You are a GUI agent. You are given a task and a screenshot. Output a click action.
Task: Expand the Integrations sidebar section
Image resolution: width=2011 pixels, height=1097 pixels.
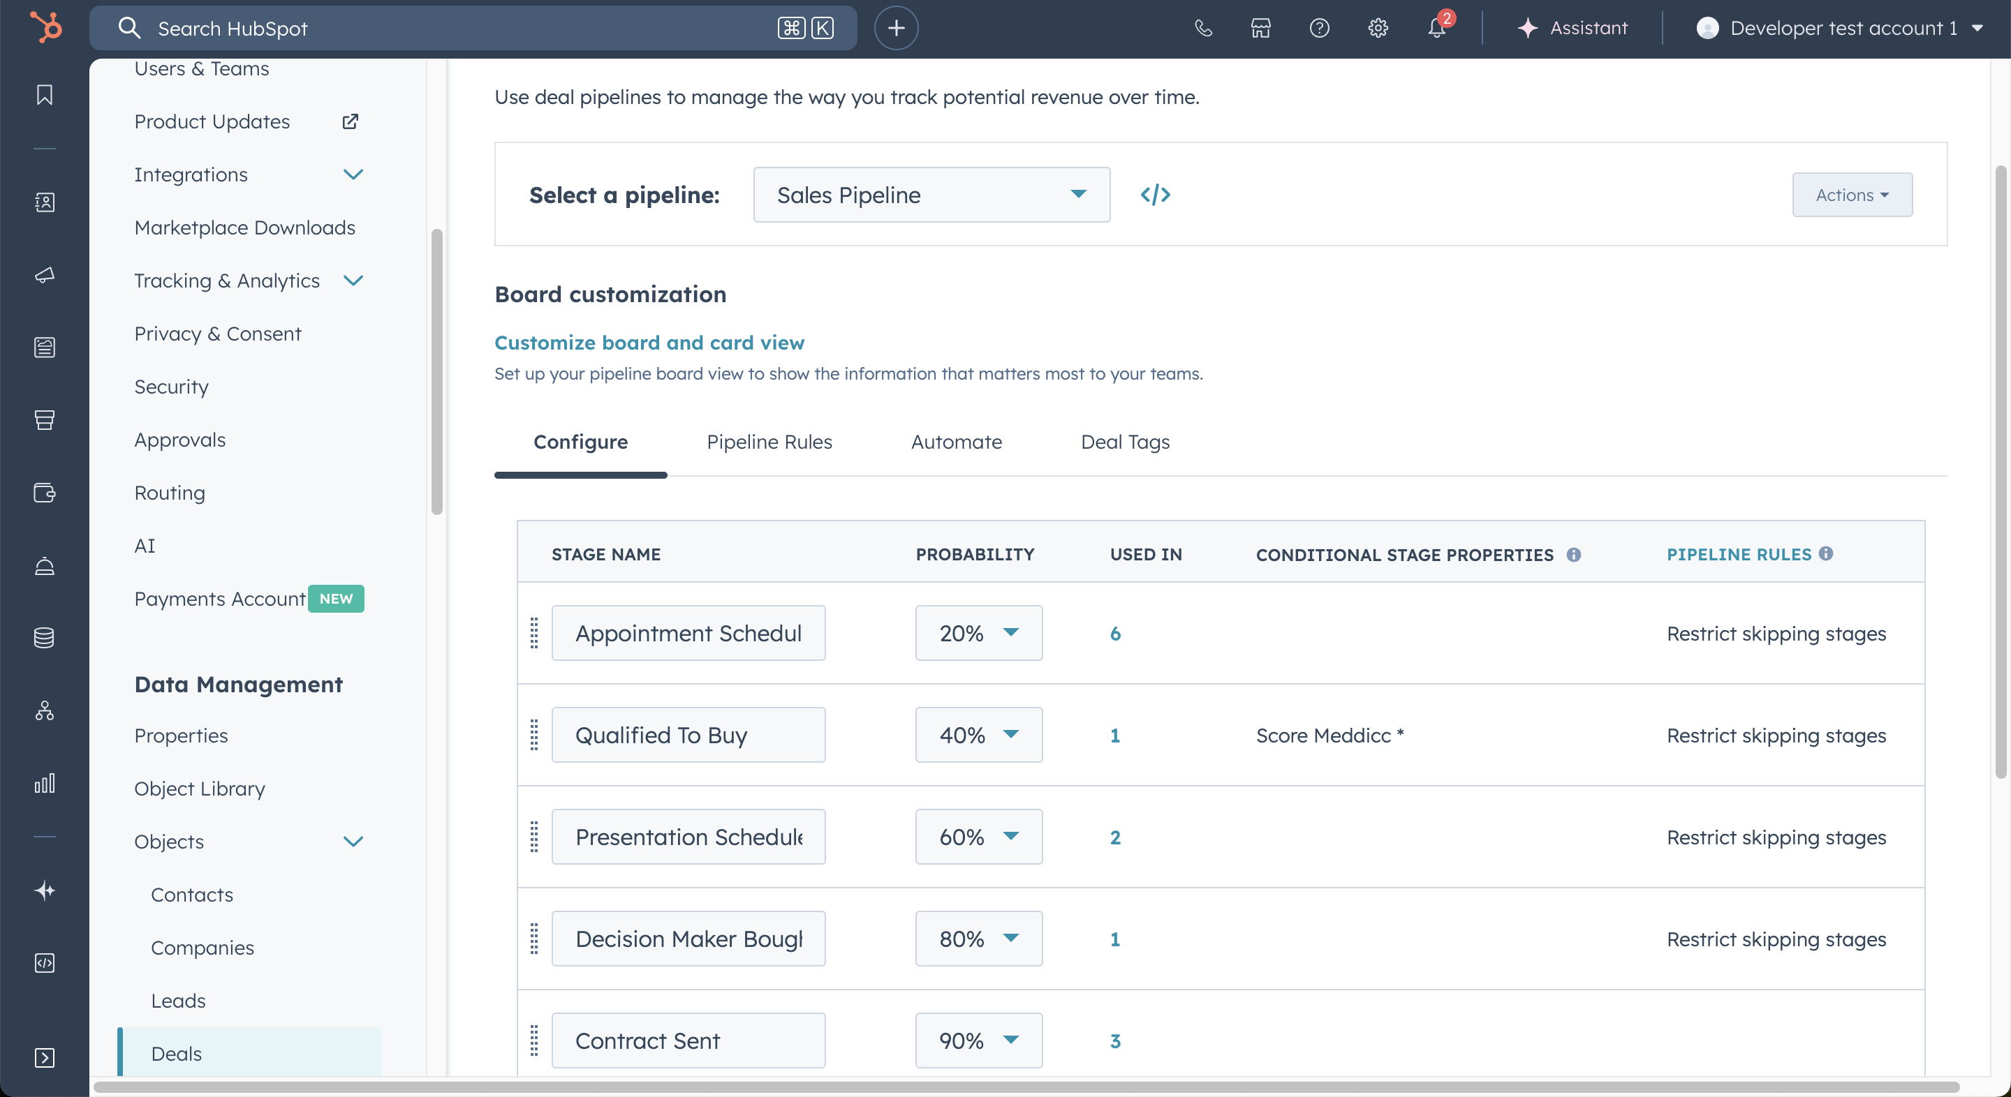353,174
